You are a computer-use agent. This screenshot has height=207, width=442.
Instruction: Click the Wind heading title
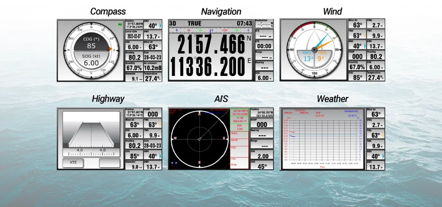[332, 11]
